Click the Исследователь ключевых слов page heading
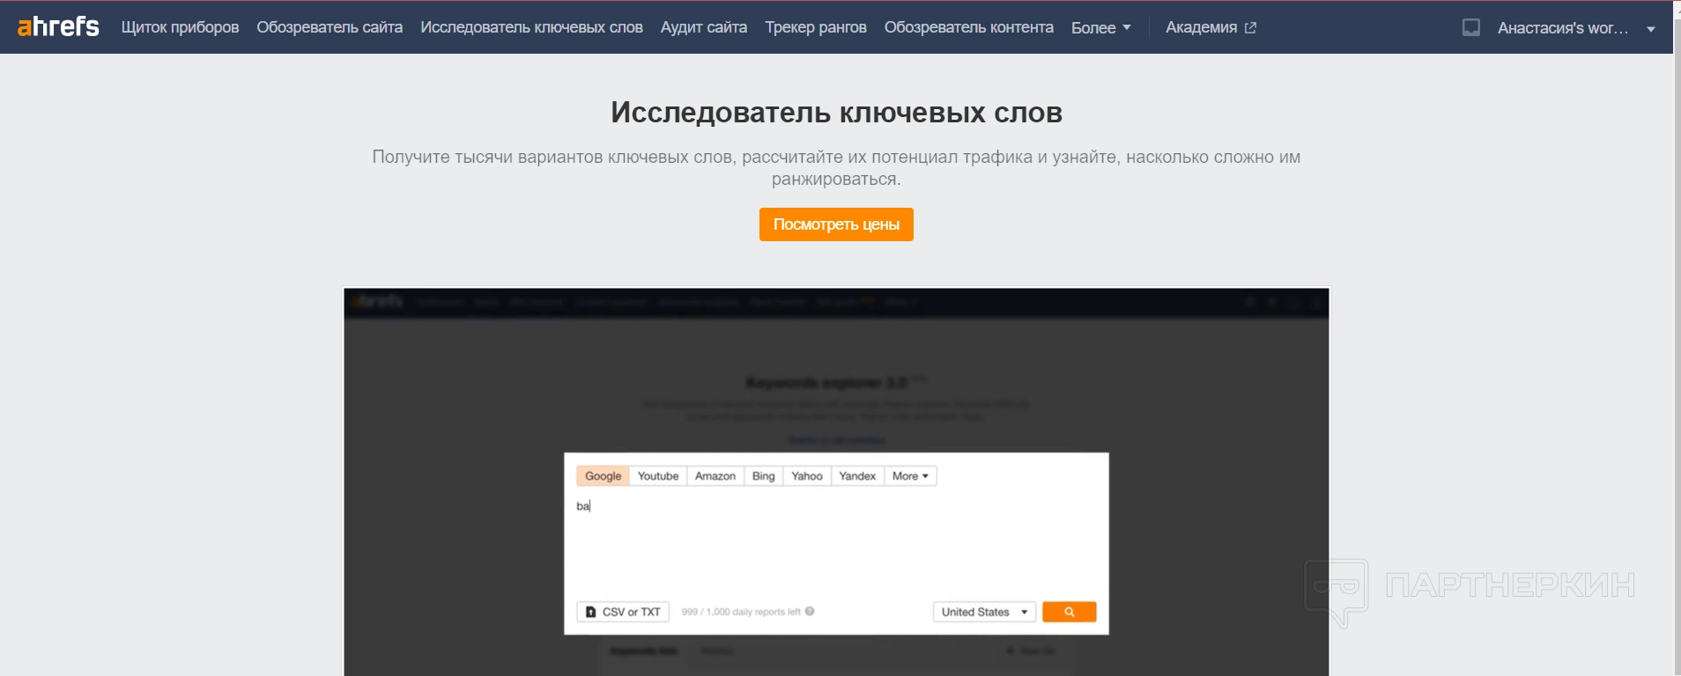The height and width of the screenshot is (676, 1681). tap(836, 113)
